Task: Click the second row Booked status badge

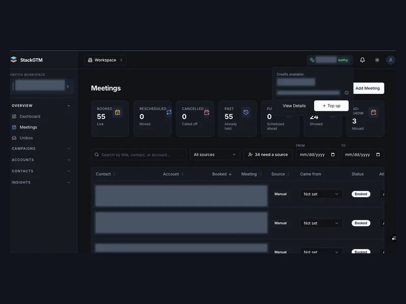Action: click(x=361, y=223)
